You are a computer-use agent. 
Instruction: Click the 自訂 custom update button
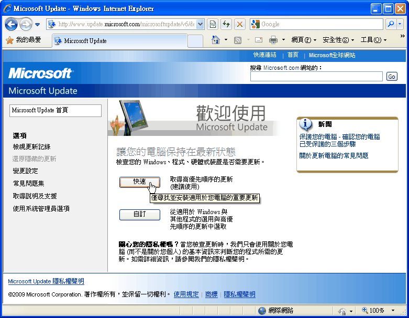pos(139,215)
